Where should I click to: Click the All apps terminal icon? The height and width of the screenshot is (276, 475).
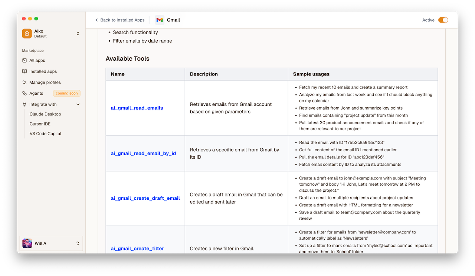pyautogui.click(x=24, y=60)
